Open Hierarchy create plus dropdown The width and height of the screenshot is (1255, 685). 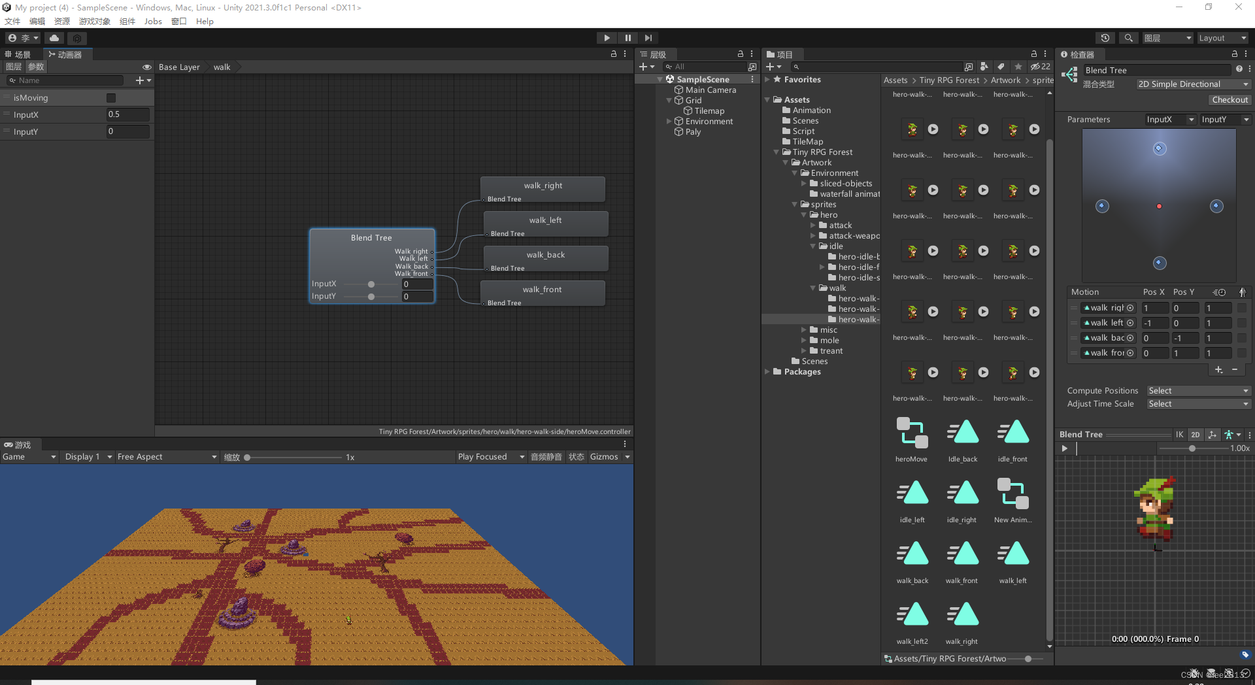646,67
